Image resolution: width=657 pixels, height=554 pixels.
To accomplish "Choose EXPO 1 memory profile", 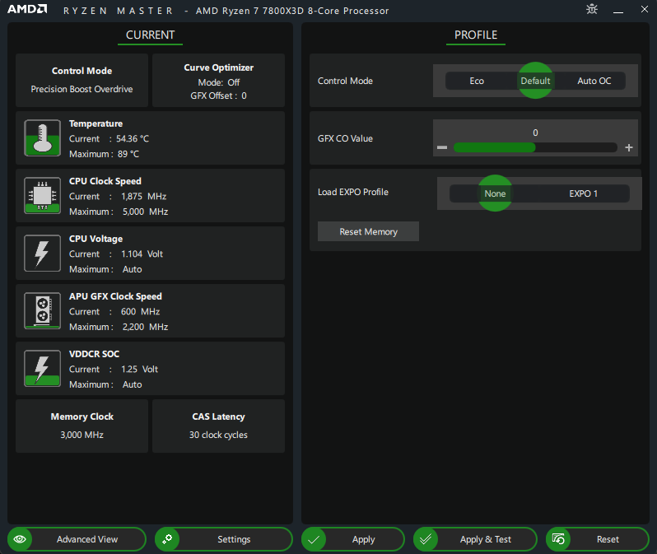I will pyautogui.click(x=583, y=193).
